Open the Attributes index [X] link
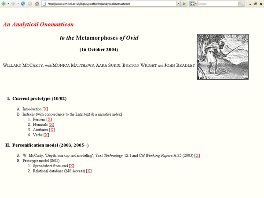Viewport: 264px width, 198px height. pos(52,130)
